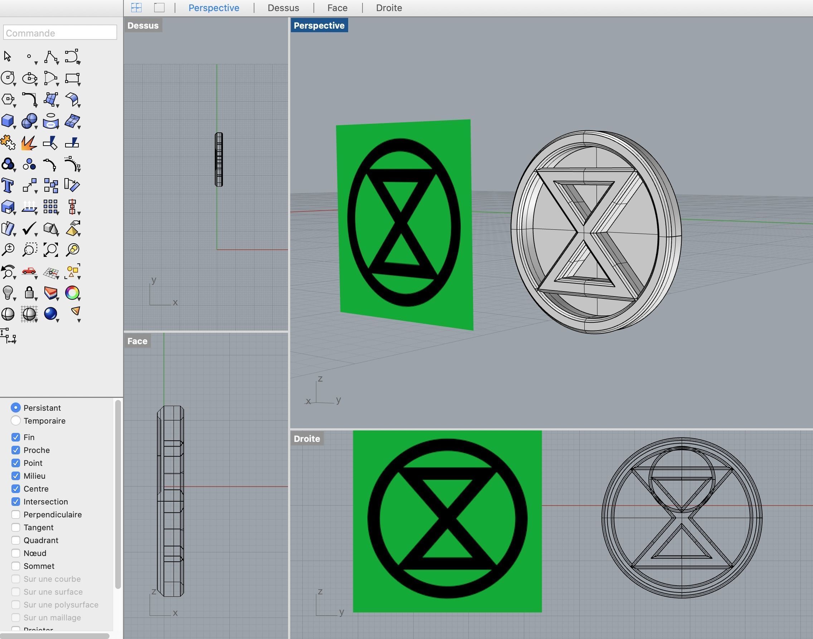This screenshot has width=813, height=639.
Task: Select the 3D Text object tool
Action: (8, 185)
